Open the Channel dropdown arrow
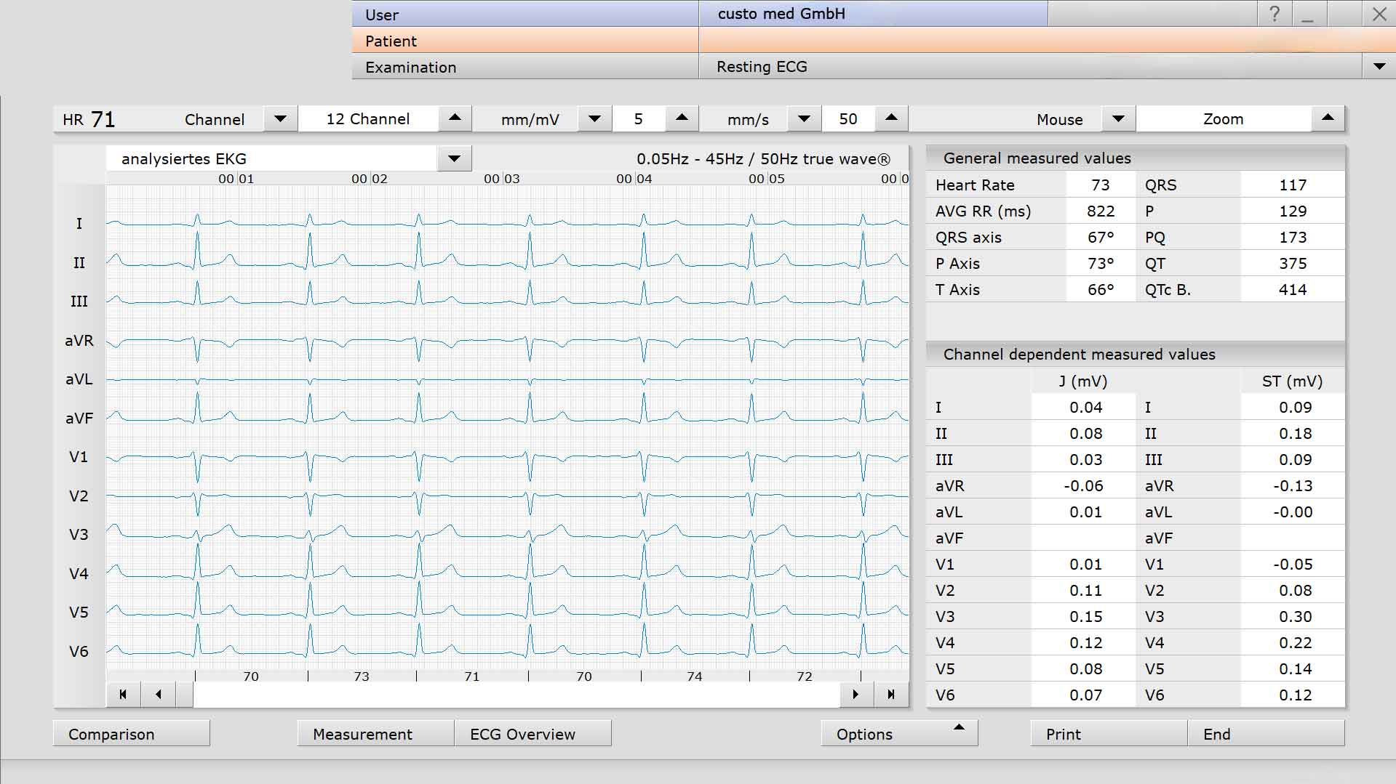 280,119
